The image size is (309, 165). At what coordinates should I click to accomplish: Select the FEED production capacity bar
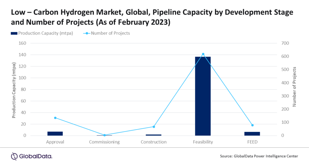click(x=252, y=133)
